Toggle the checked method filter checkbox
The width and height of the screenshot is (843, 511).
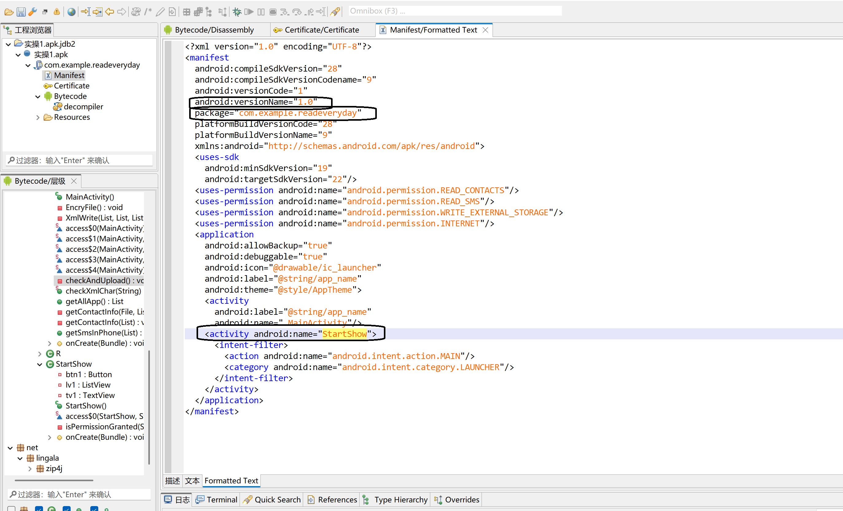[67, 509]
